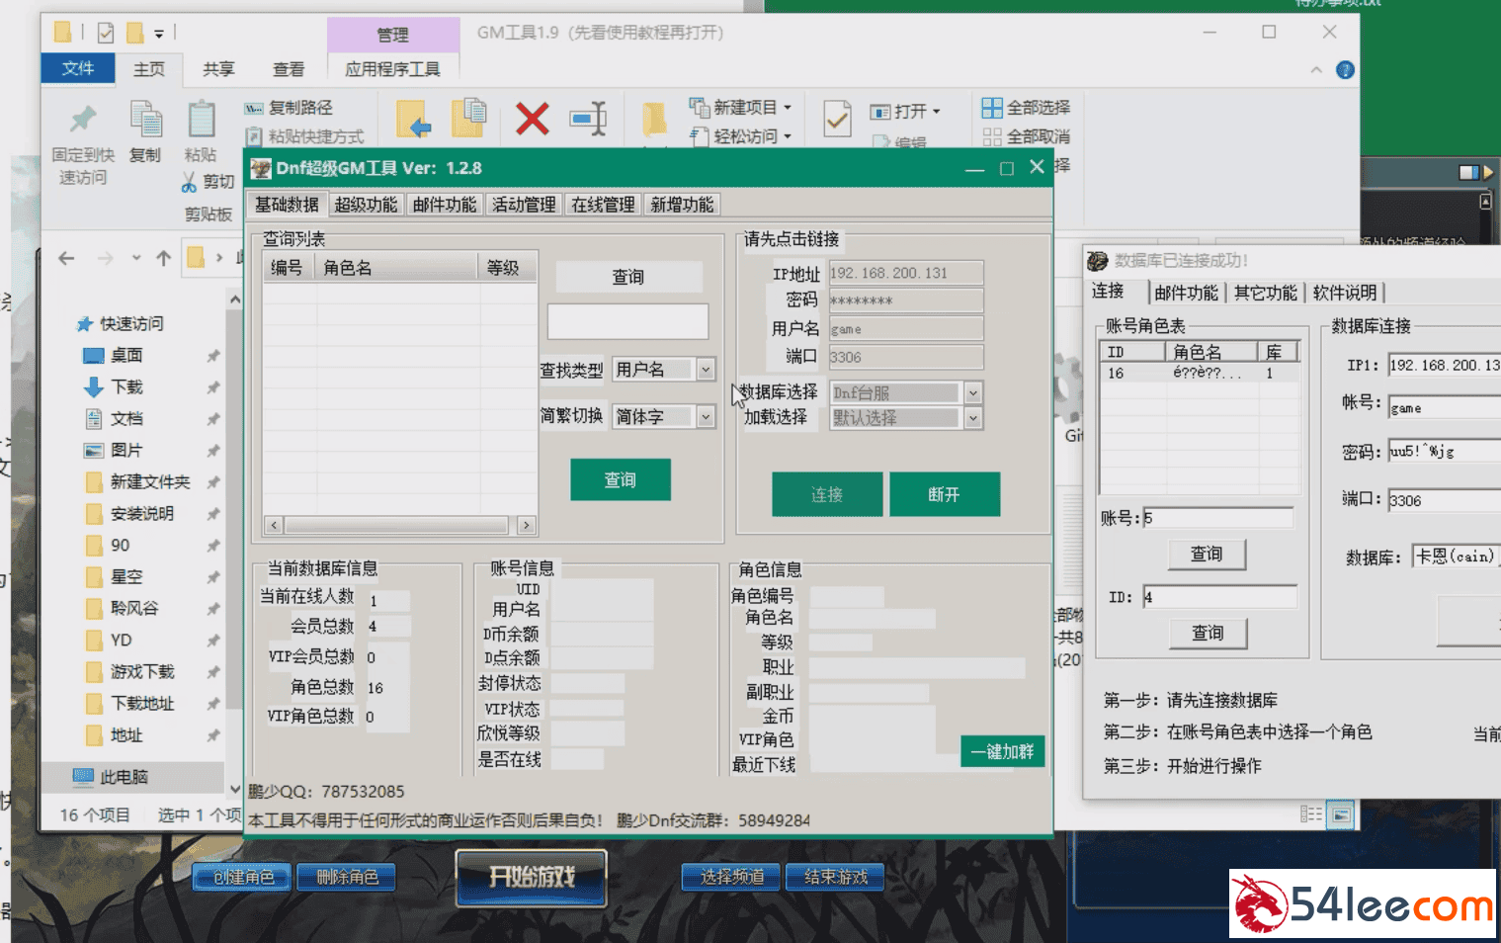This screenshot has width=1501, height=943.
Task: Open the 软件说明 tab in the database window
Action: [x=1345, y=293]
